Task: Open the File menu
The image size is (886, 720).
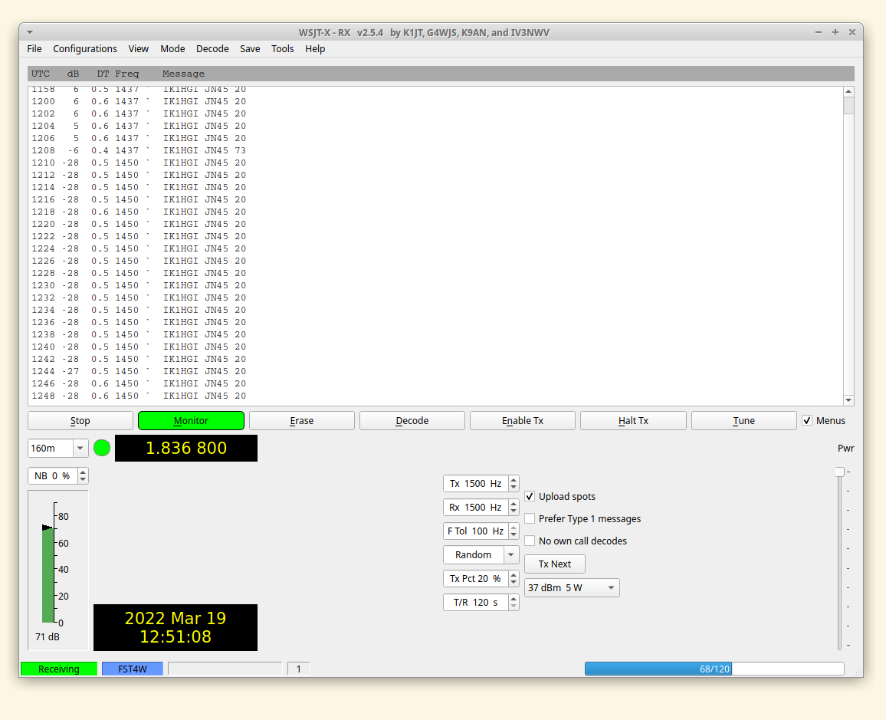Action: [x=34, y=48]
